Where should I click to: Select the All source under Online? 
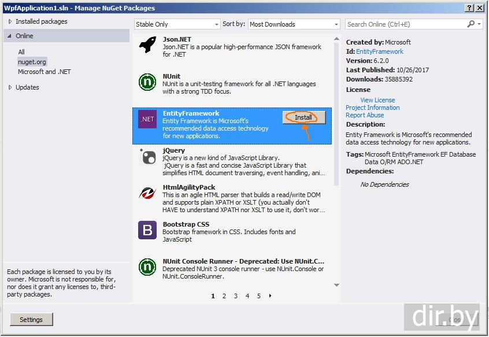click(x=21, y=52)
